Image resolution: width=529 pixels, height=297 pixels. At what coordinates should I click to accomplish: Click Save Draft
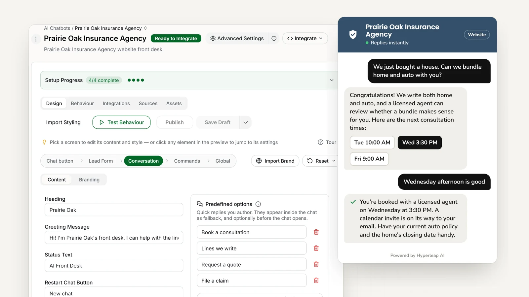pyautogui.click(x=218, y=122)
